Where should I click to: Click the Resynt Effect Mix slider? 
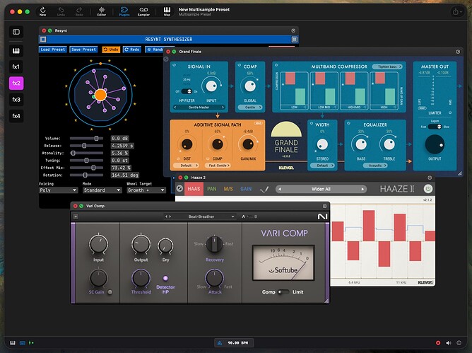point(86,168)
